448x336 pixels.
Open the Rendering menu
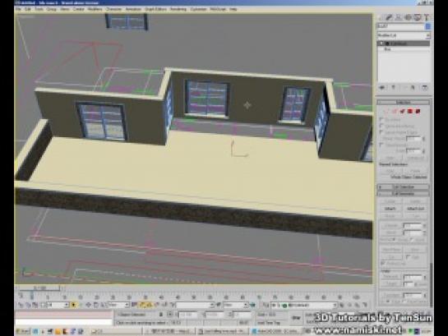tap(178, 9)
